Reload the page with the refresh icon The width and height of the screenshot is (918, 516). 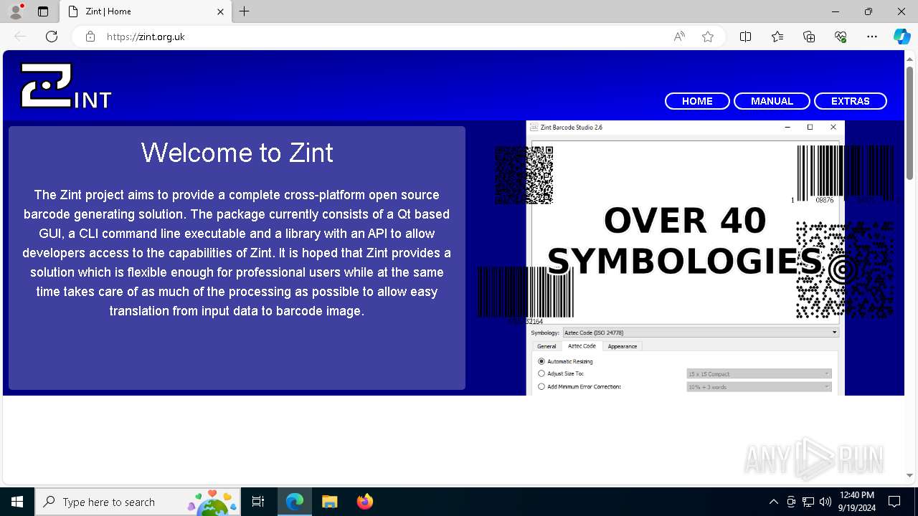(52, 37)
